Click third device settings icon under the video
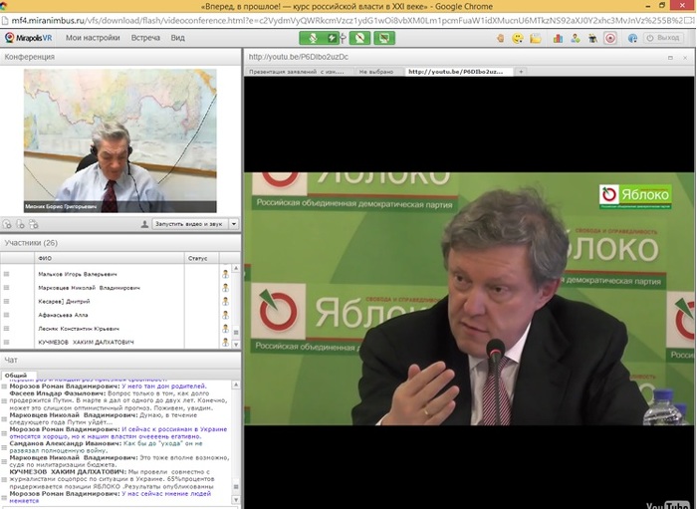697x509 pixels. pos(34,224)
